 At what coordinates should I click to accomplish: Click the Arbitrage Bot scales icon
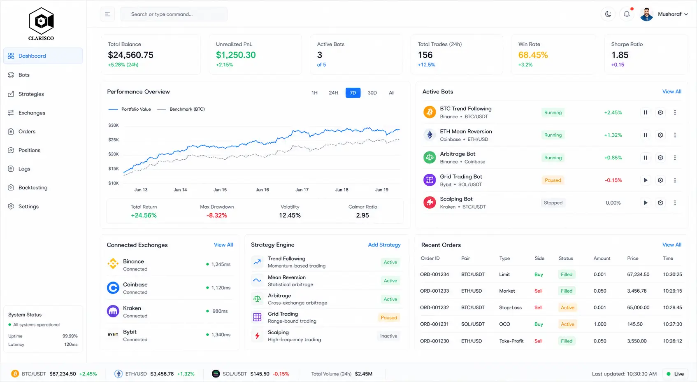pyautogui.click(x=430, y=157)
